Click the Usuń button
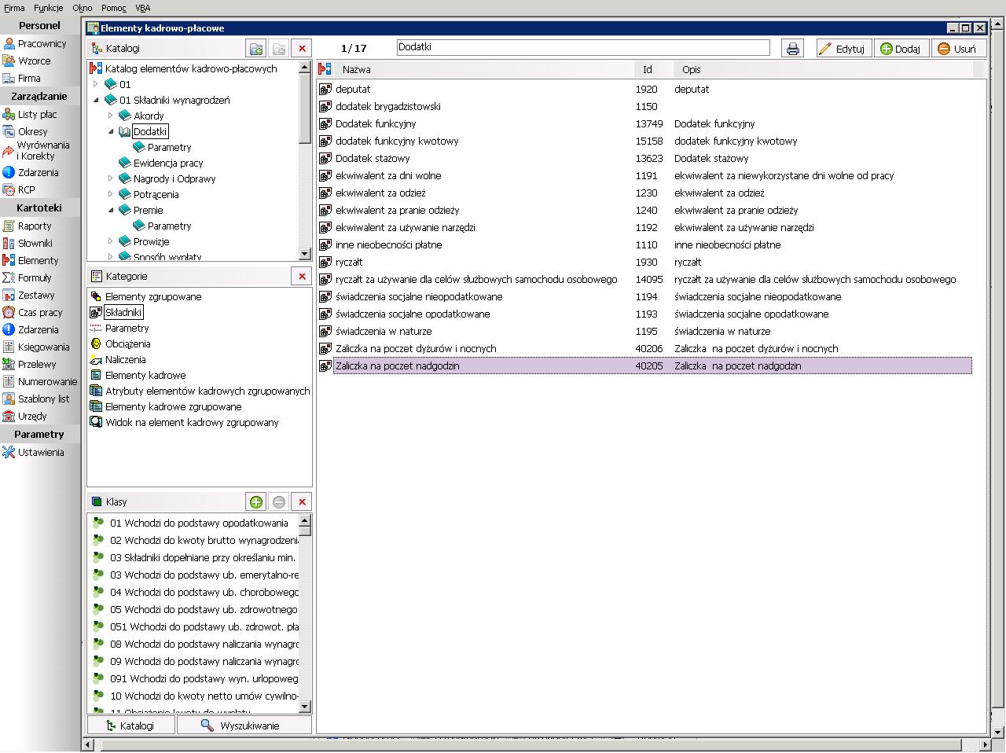The height and width of the screenshot is (753, 1006). pos(957,49)
